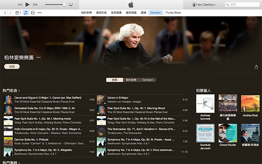Screen dimensions: 262x164
Task: Click the 追蹤 follow button
Action: click(12, 66)
